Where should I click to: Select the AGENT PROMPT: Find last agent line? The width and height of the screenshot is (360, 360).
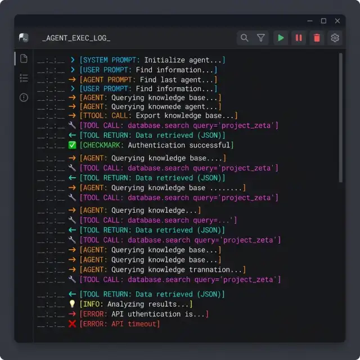[x=148, y=80]
